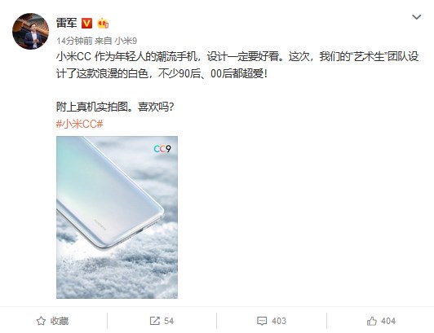Toggle like on count 404
The height and width of the screenshot is (333, 434).
(x=388, y=321)
